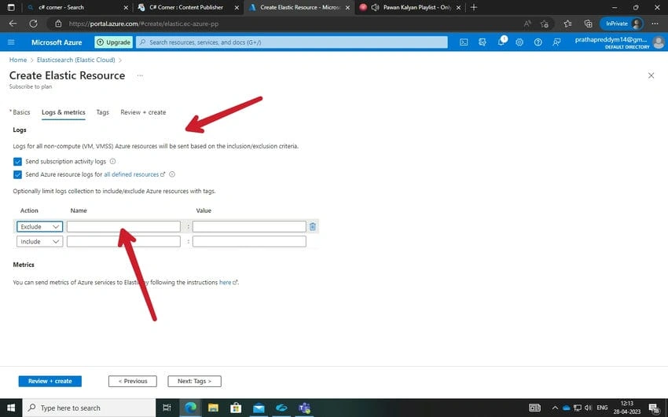Viewport: 668px width, 417px height.
Task: Go back in the browser
Action: 13,24
